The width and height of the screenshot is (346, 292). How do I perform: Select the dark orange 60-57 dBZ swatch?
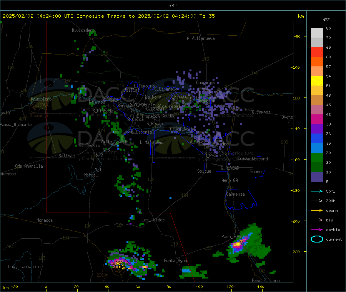click(317, 62)
